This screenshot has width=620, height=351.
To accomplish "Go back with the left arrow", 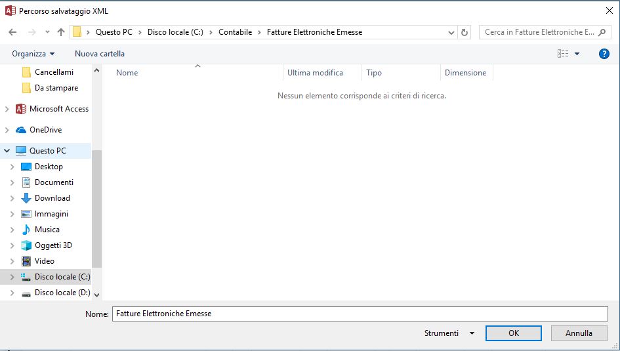I will (x=12, y=32).
